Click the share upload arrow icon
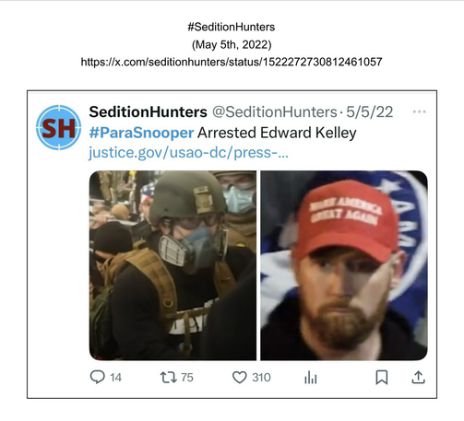This screenshot has height=421, width=464. tap(418, 377)
